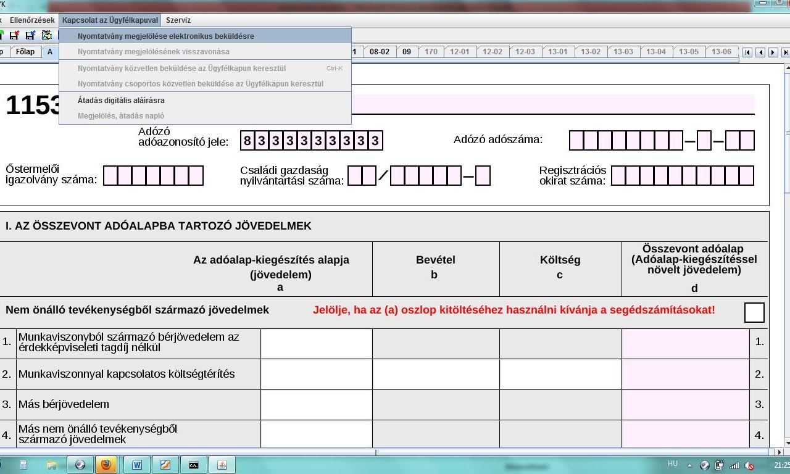Open Microsoft Word from the taskbar
This screenshot has height=474, width=790.
point(136,465)
